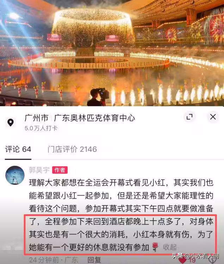Expand comments panel with fullscreen icon
The image size is (224, 264).
[x=189, y=117]
